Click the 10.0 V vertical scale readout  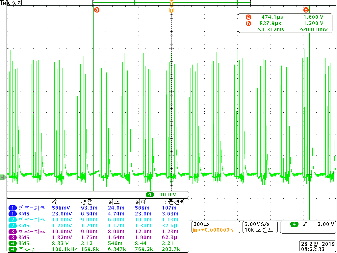(168, 194)
